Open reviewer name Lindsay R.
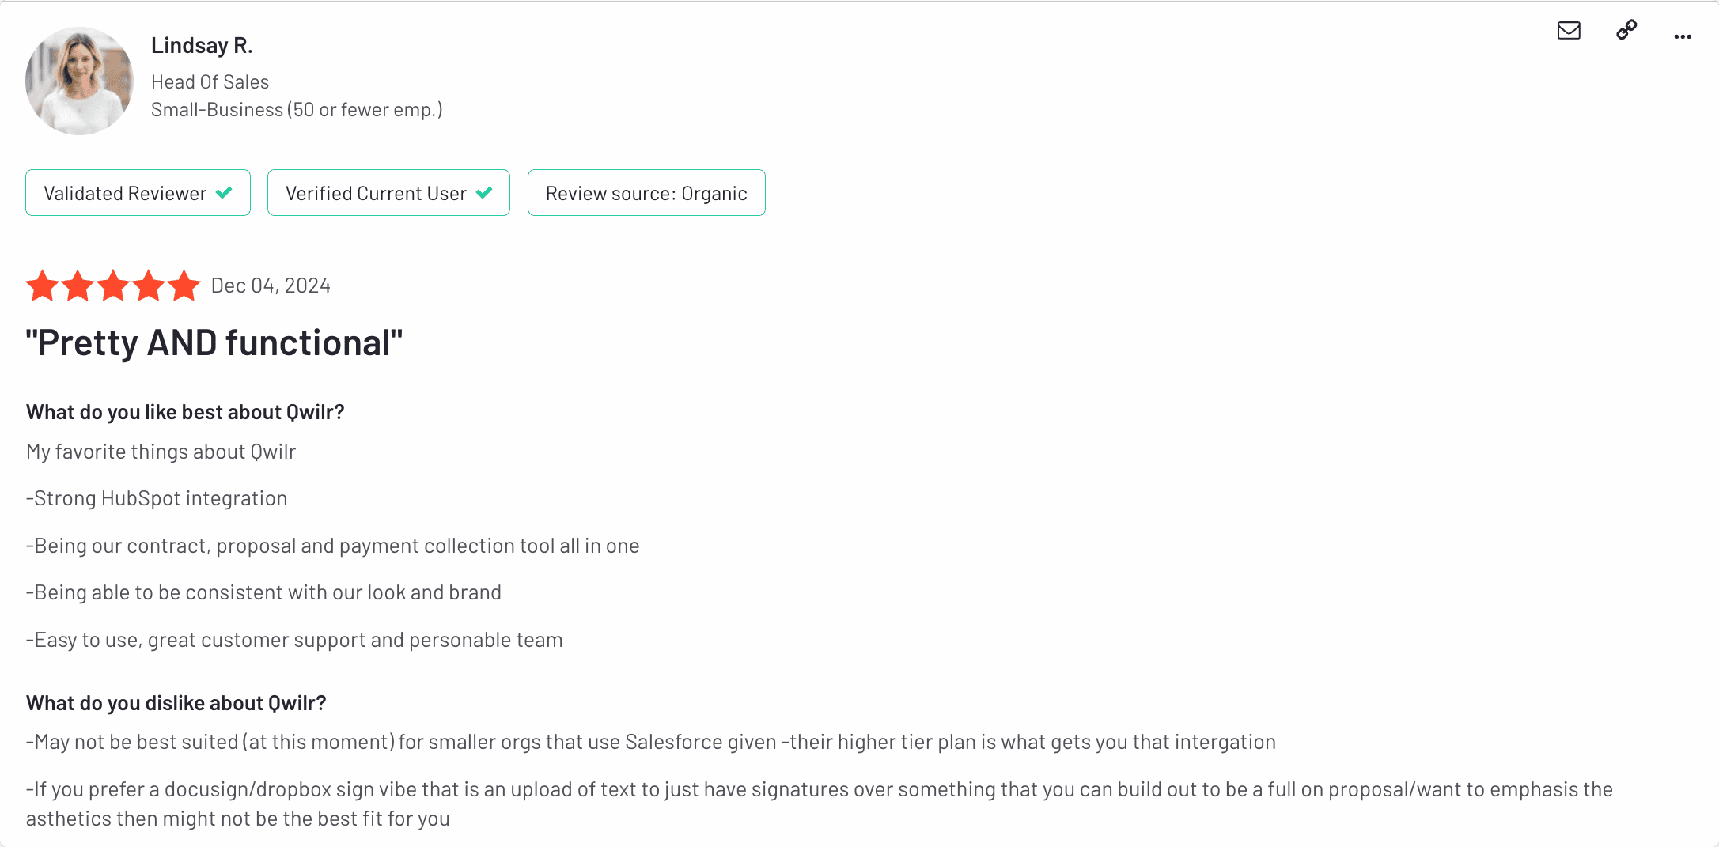1719x847 pixels. [x=202, y=46]
